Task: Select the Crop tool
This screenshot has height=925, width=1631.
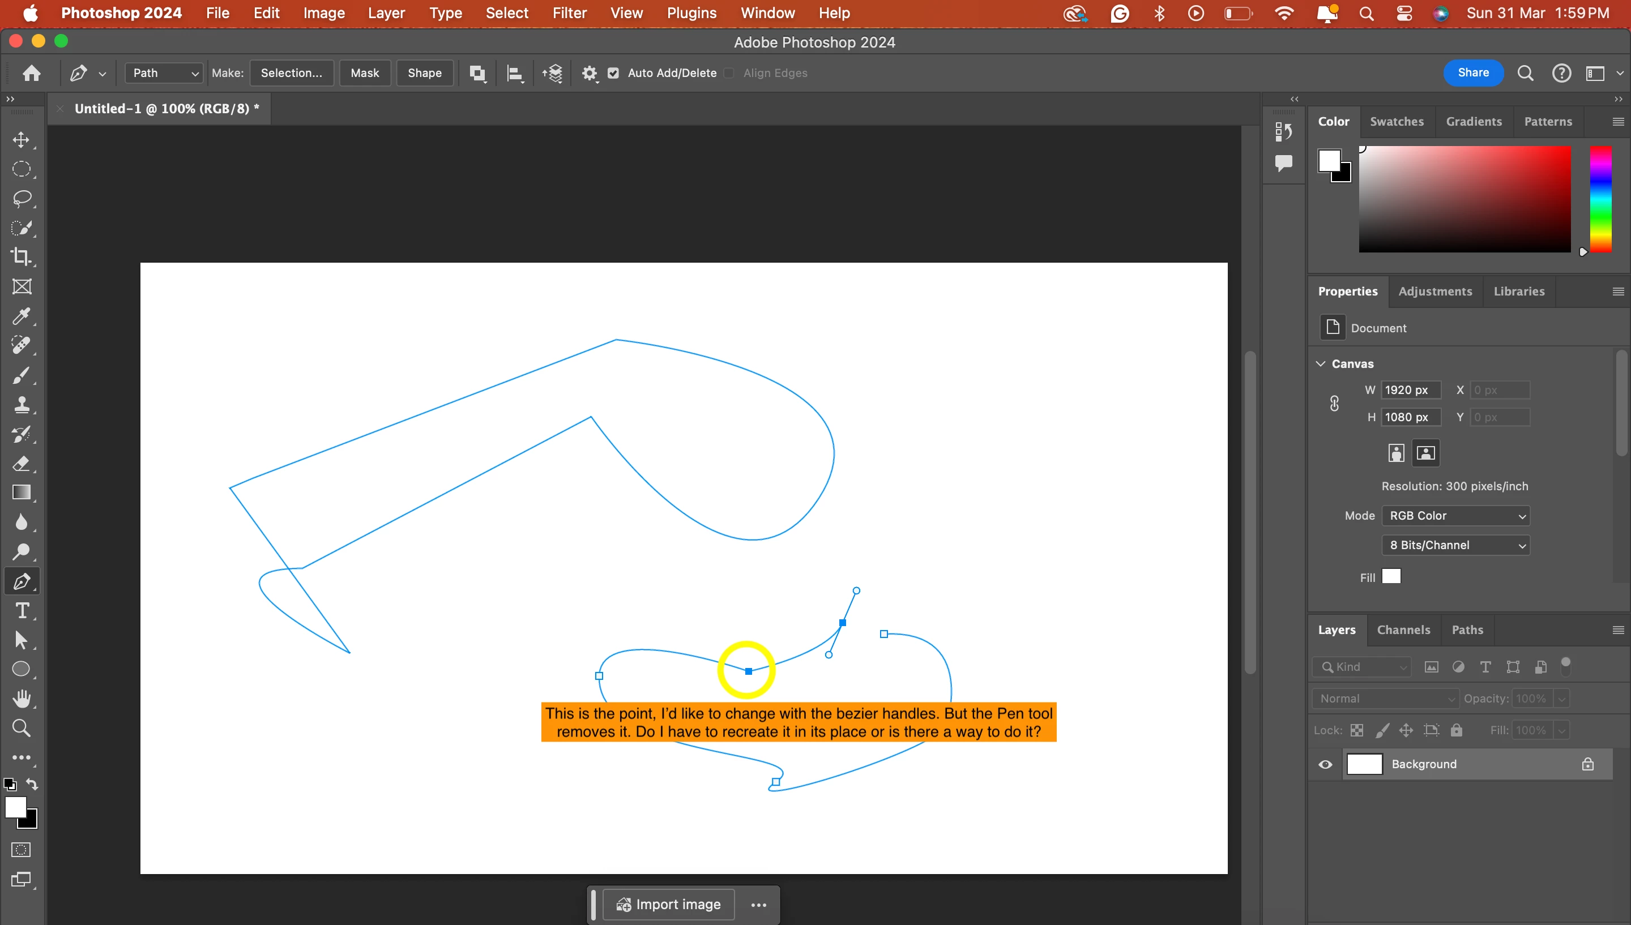Action: (x=22, y=256)
